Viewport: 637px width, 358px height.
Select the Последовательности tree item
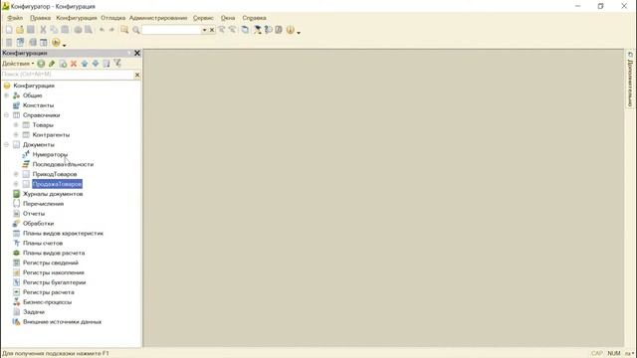pos(63,164)
